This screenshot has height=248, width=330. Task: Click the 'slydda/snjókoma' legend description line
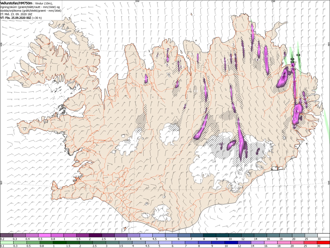pyautogui.click(x=31, y=11)
